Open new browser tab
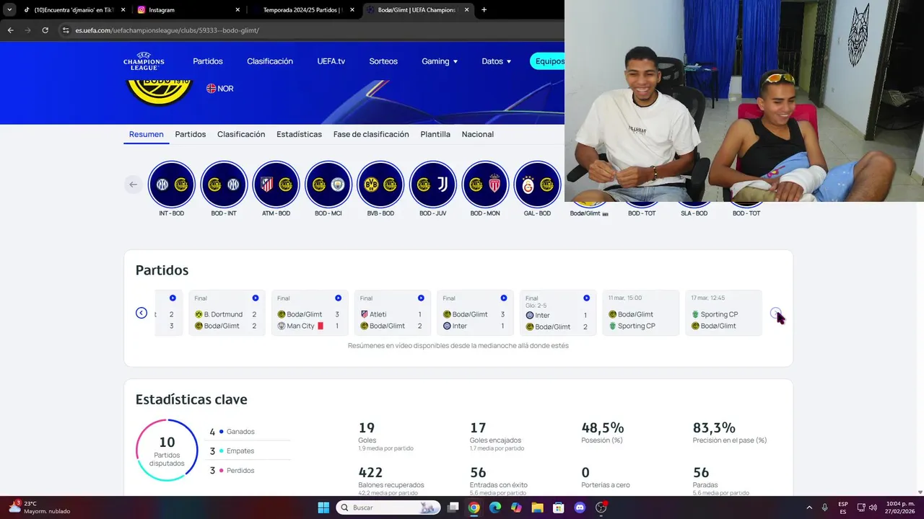The image size is (924, 519). [x=484, y=9]
